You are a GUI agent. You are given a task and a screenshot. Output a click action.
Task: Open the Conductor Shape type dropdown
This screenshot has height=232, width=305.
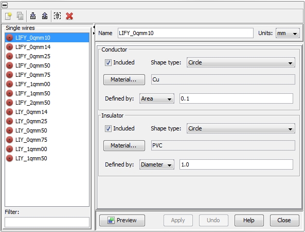point(241,62)
